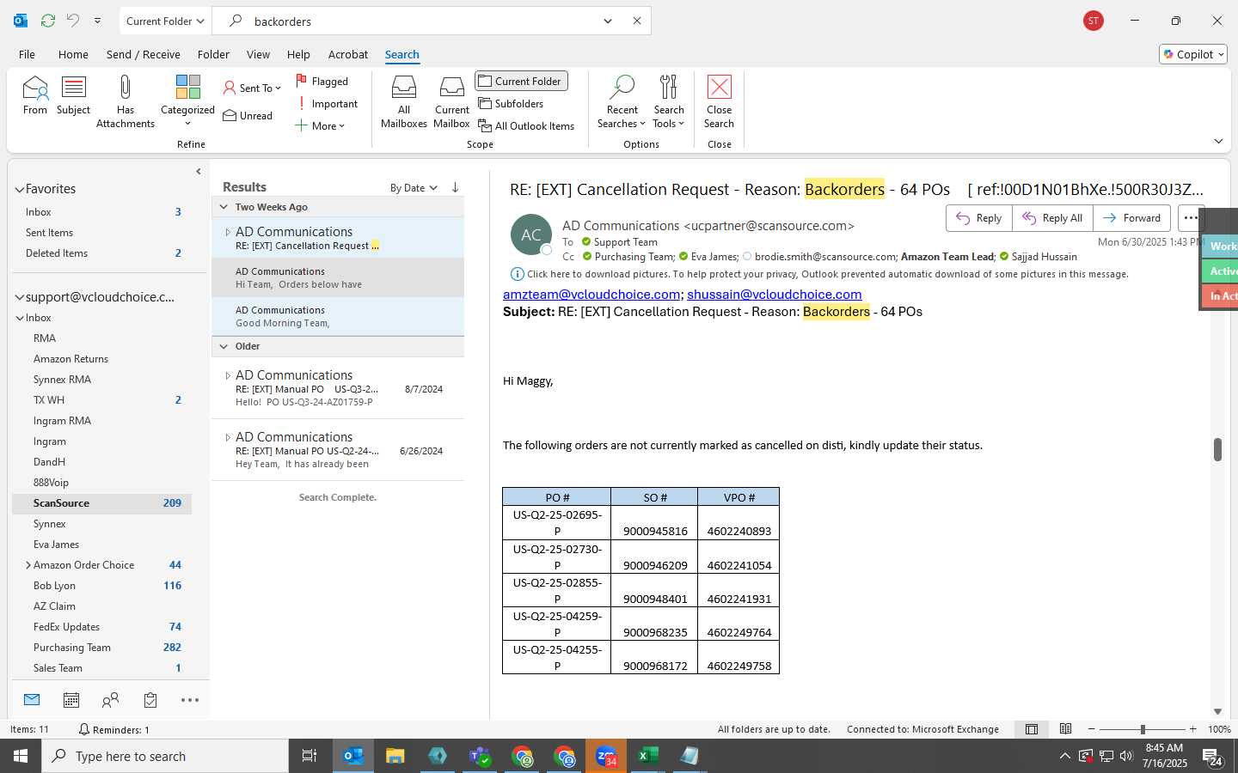Reply to the message

pyautogui.click(x=979, y=218)
